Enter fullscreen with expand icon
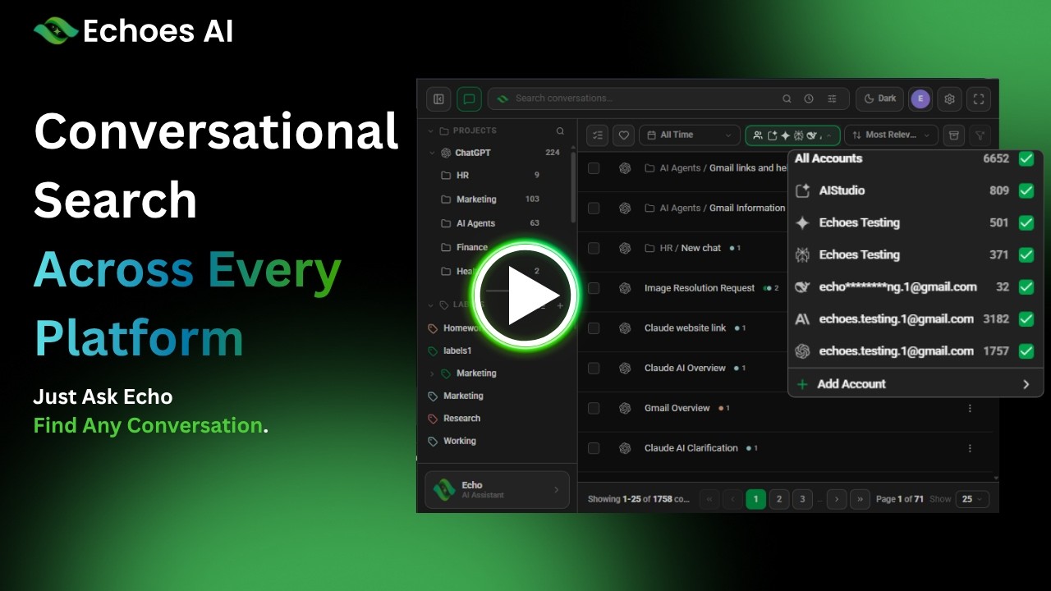1051x591 pixels. coord(979,99)
